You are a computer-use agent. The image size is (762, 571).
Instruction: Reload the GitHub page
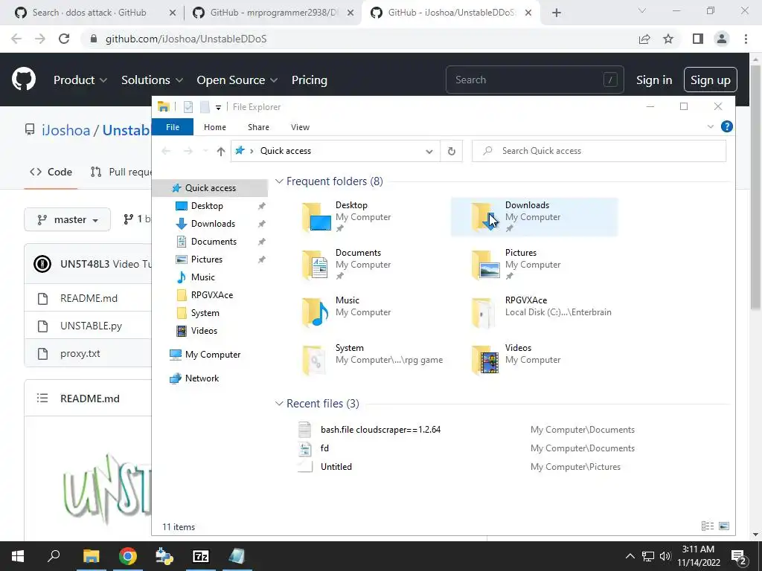(x=64, y=39)
